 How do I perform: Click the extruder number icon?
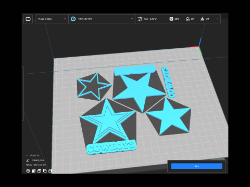coord(73,19)
